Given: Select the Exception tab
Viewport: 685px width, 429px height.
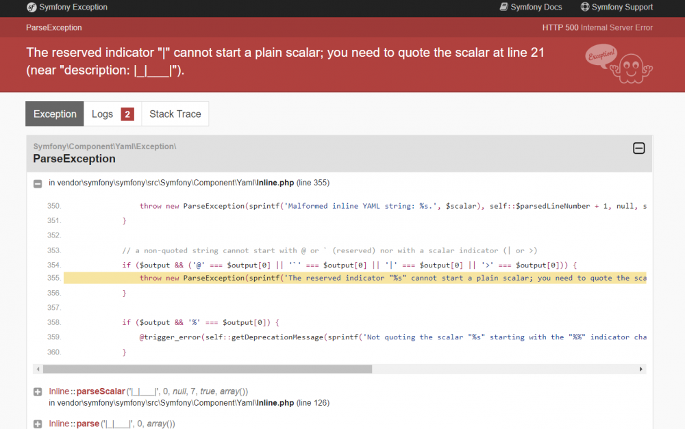Looking at the screenshot, I should click(55, 114).
